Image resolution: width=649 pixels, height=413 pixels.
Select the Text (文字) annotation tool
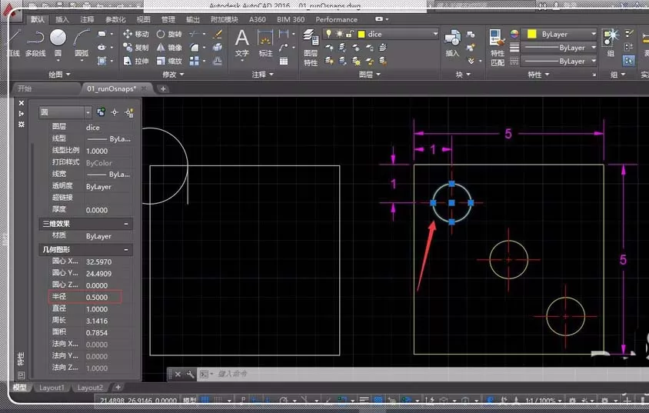click(x=241, y=43)
